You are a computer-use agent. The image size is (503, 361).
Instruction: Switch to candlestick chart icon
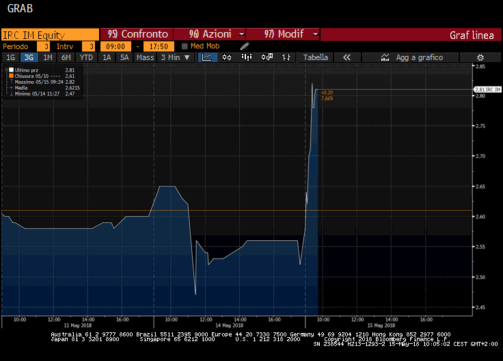pyautogui.click(x=227, y=57)
